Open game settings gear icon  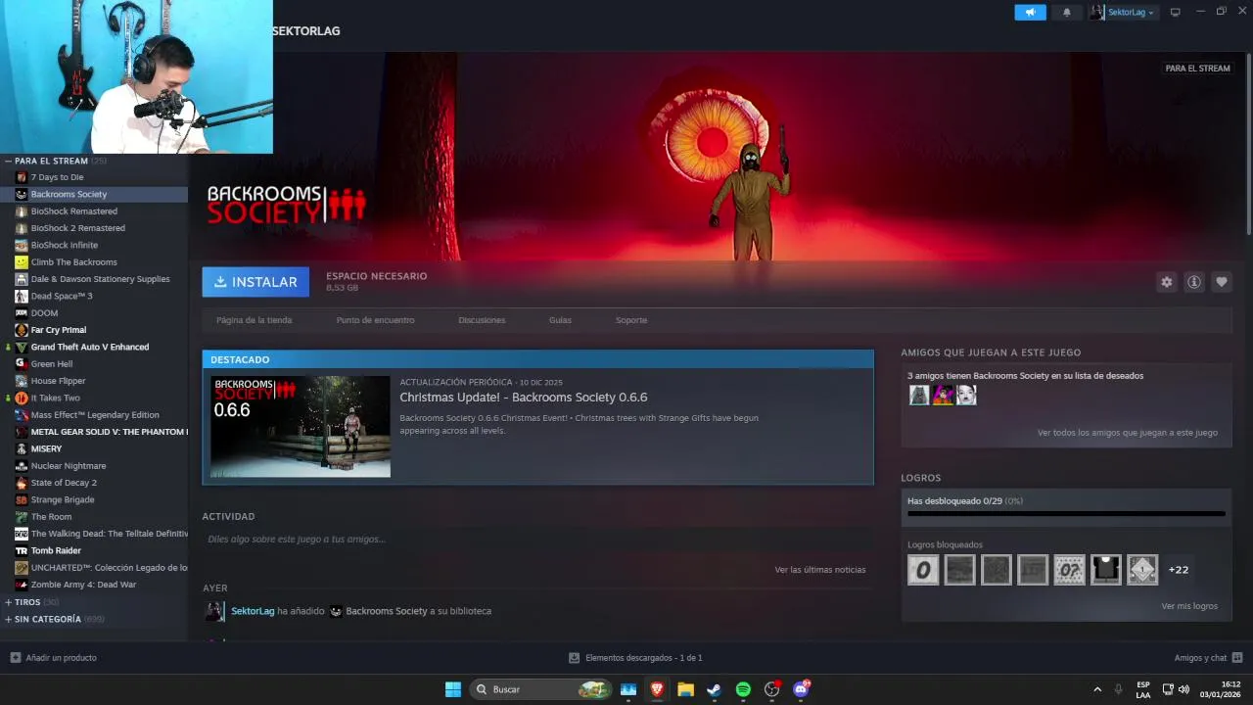click(1166, 282)
